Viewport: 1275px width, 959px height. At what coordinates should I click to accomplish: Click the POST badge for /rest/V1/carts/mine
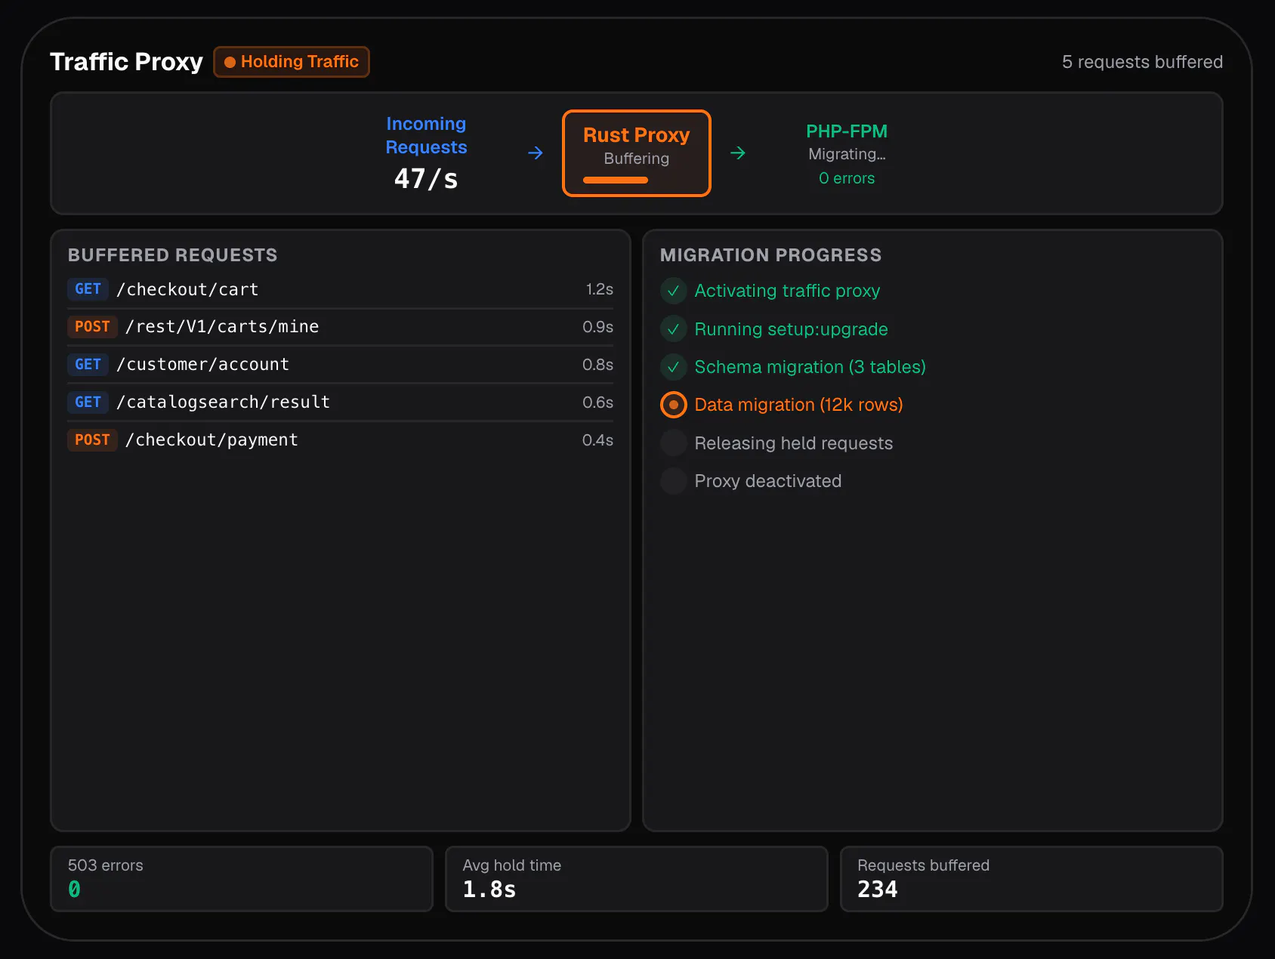[92, 327]
